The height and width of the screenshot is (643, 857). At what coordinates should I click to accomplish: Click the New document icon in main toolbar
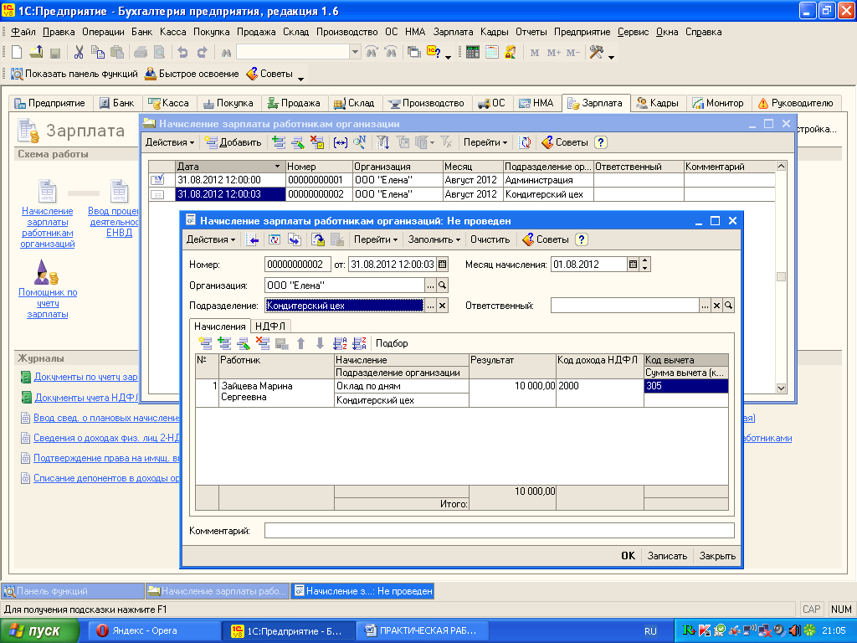[x=17, y=53]
